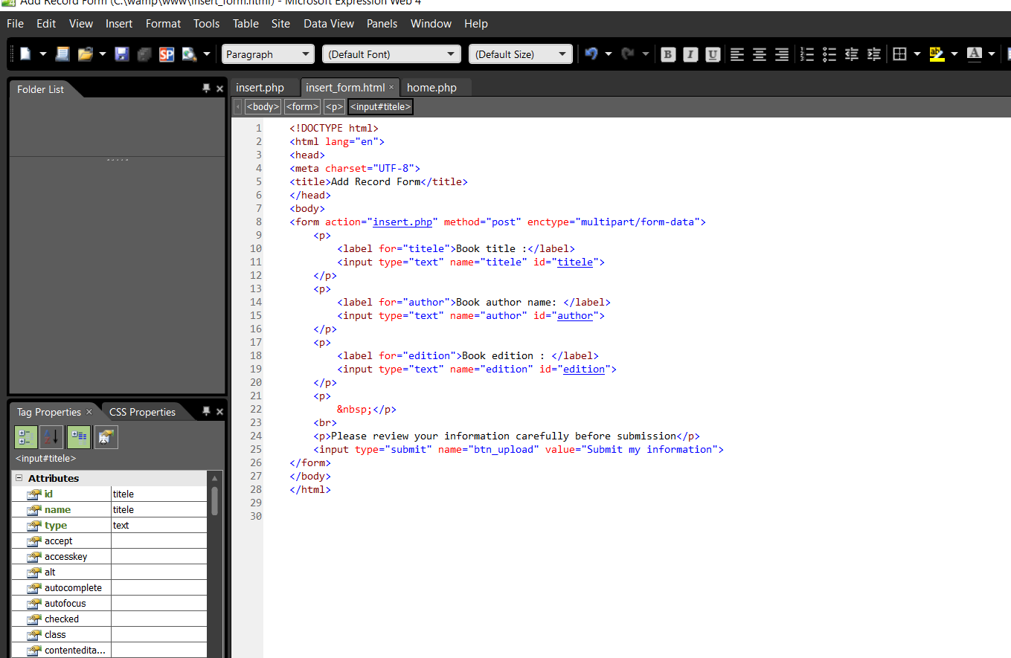Pin the Tag Properties panel

click(x=206, y=411)
